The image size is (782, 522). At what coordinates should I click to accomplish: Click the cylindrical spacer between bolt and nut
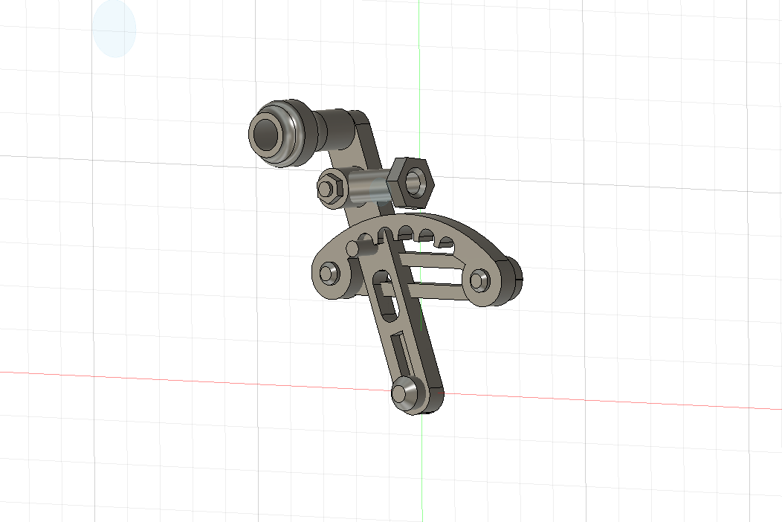(x=368, y=186)
